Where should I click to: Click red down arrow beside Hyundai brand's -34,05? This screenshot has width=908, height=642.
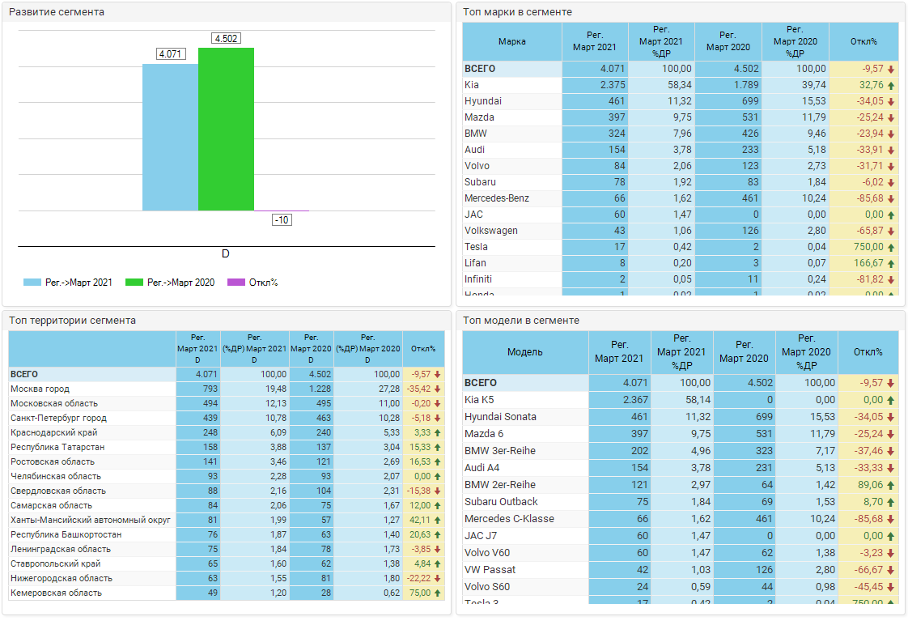pyautogui.click(x=891, y=101)
